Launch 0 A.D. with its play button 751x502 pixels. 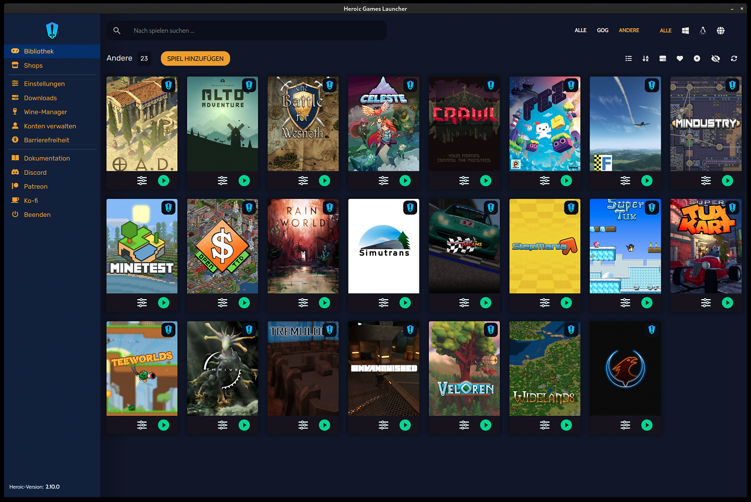pos(164,181)
